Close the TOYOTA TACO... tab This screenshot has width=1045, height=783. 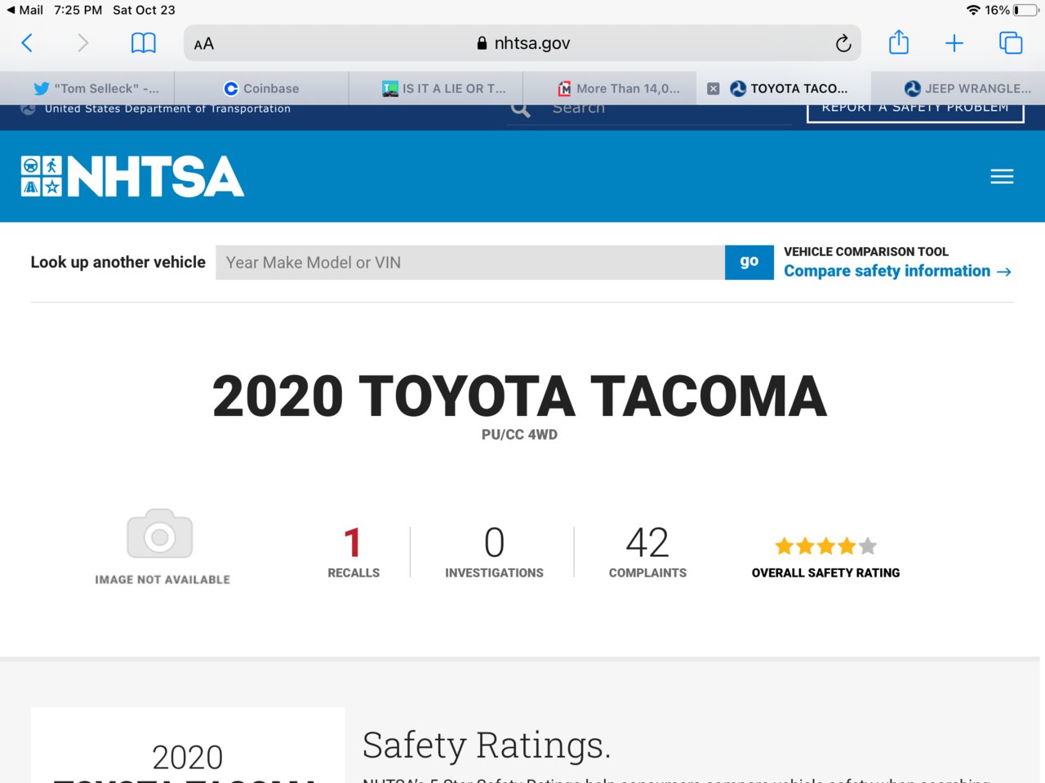click(x=713, y=89)
